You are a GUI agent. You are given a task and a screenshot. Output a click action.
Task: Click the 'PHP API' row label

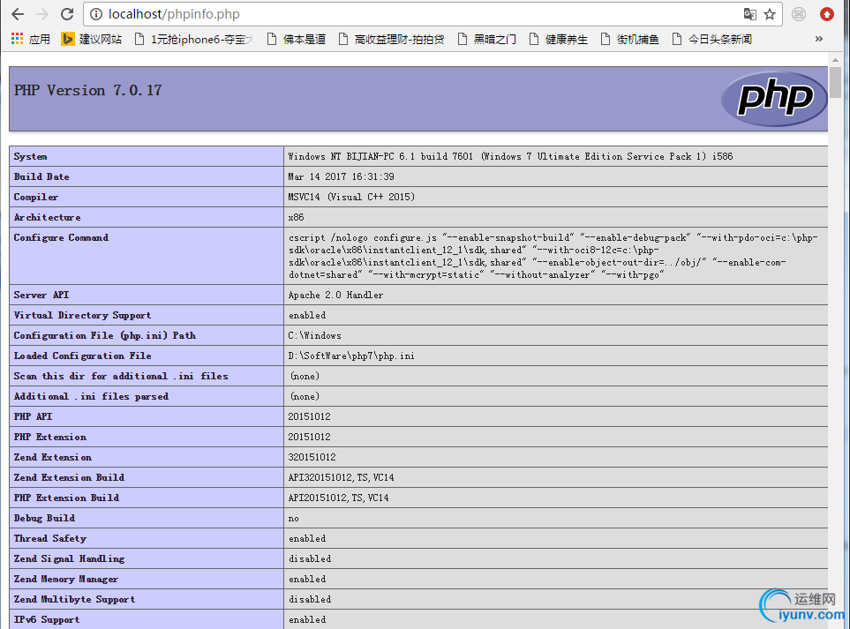pyautogui.click(x=33, y=416)
